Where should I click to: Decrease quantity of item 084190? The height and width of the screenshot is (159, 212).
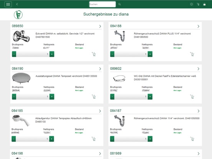coord(14,97)
